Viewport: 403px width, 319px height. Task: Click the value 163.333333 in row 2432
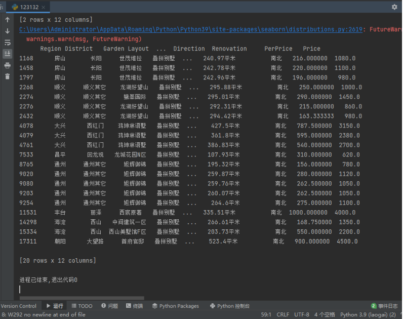pyautogui.click(x=316, y=116)
